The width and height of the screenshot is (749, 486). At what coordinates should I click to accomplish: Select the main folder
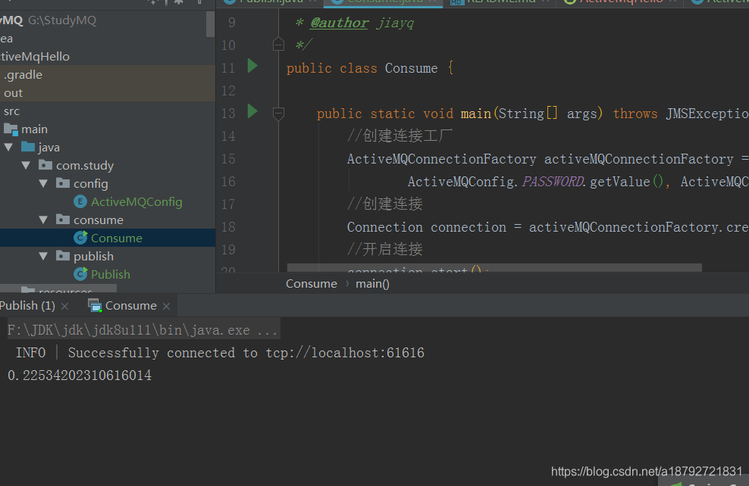point(34,129)
